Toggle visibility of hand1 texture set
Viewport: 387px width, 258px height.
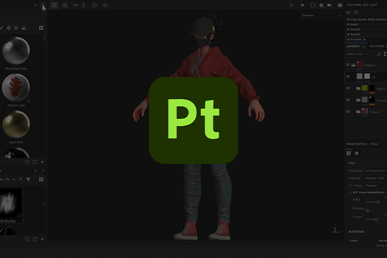click(348, 30)
